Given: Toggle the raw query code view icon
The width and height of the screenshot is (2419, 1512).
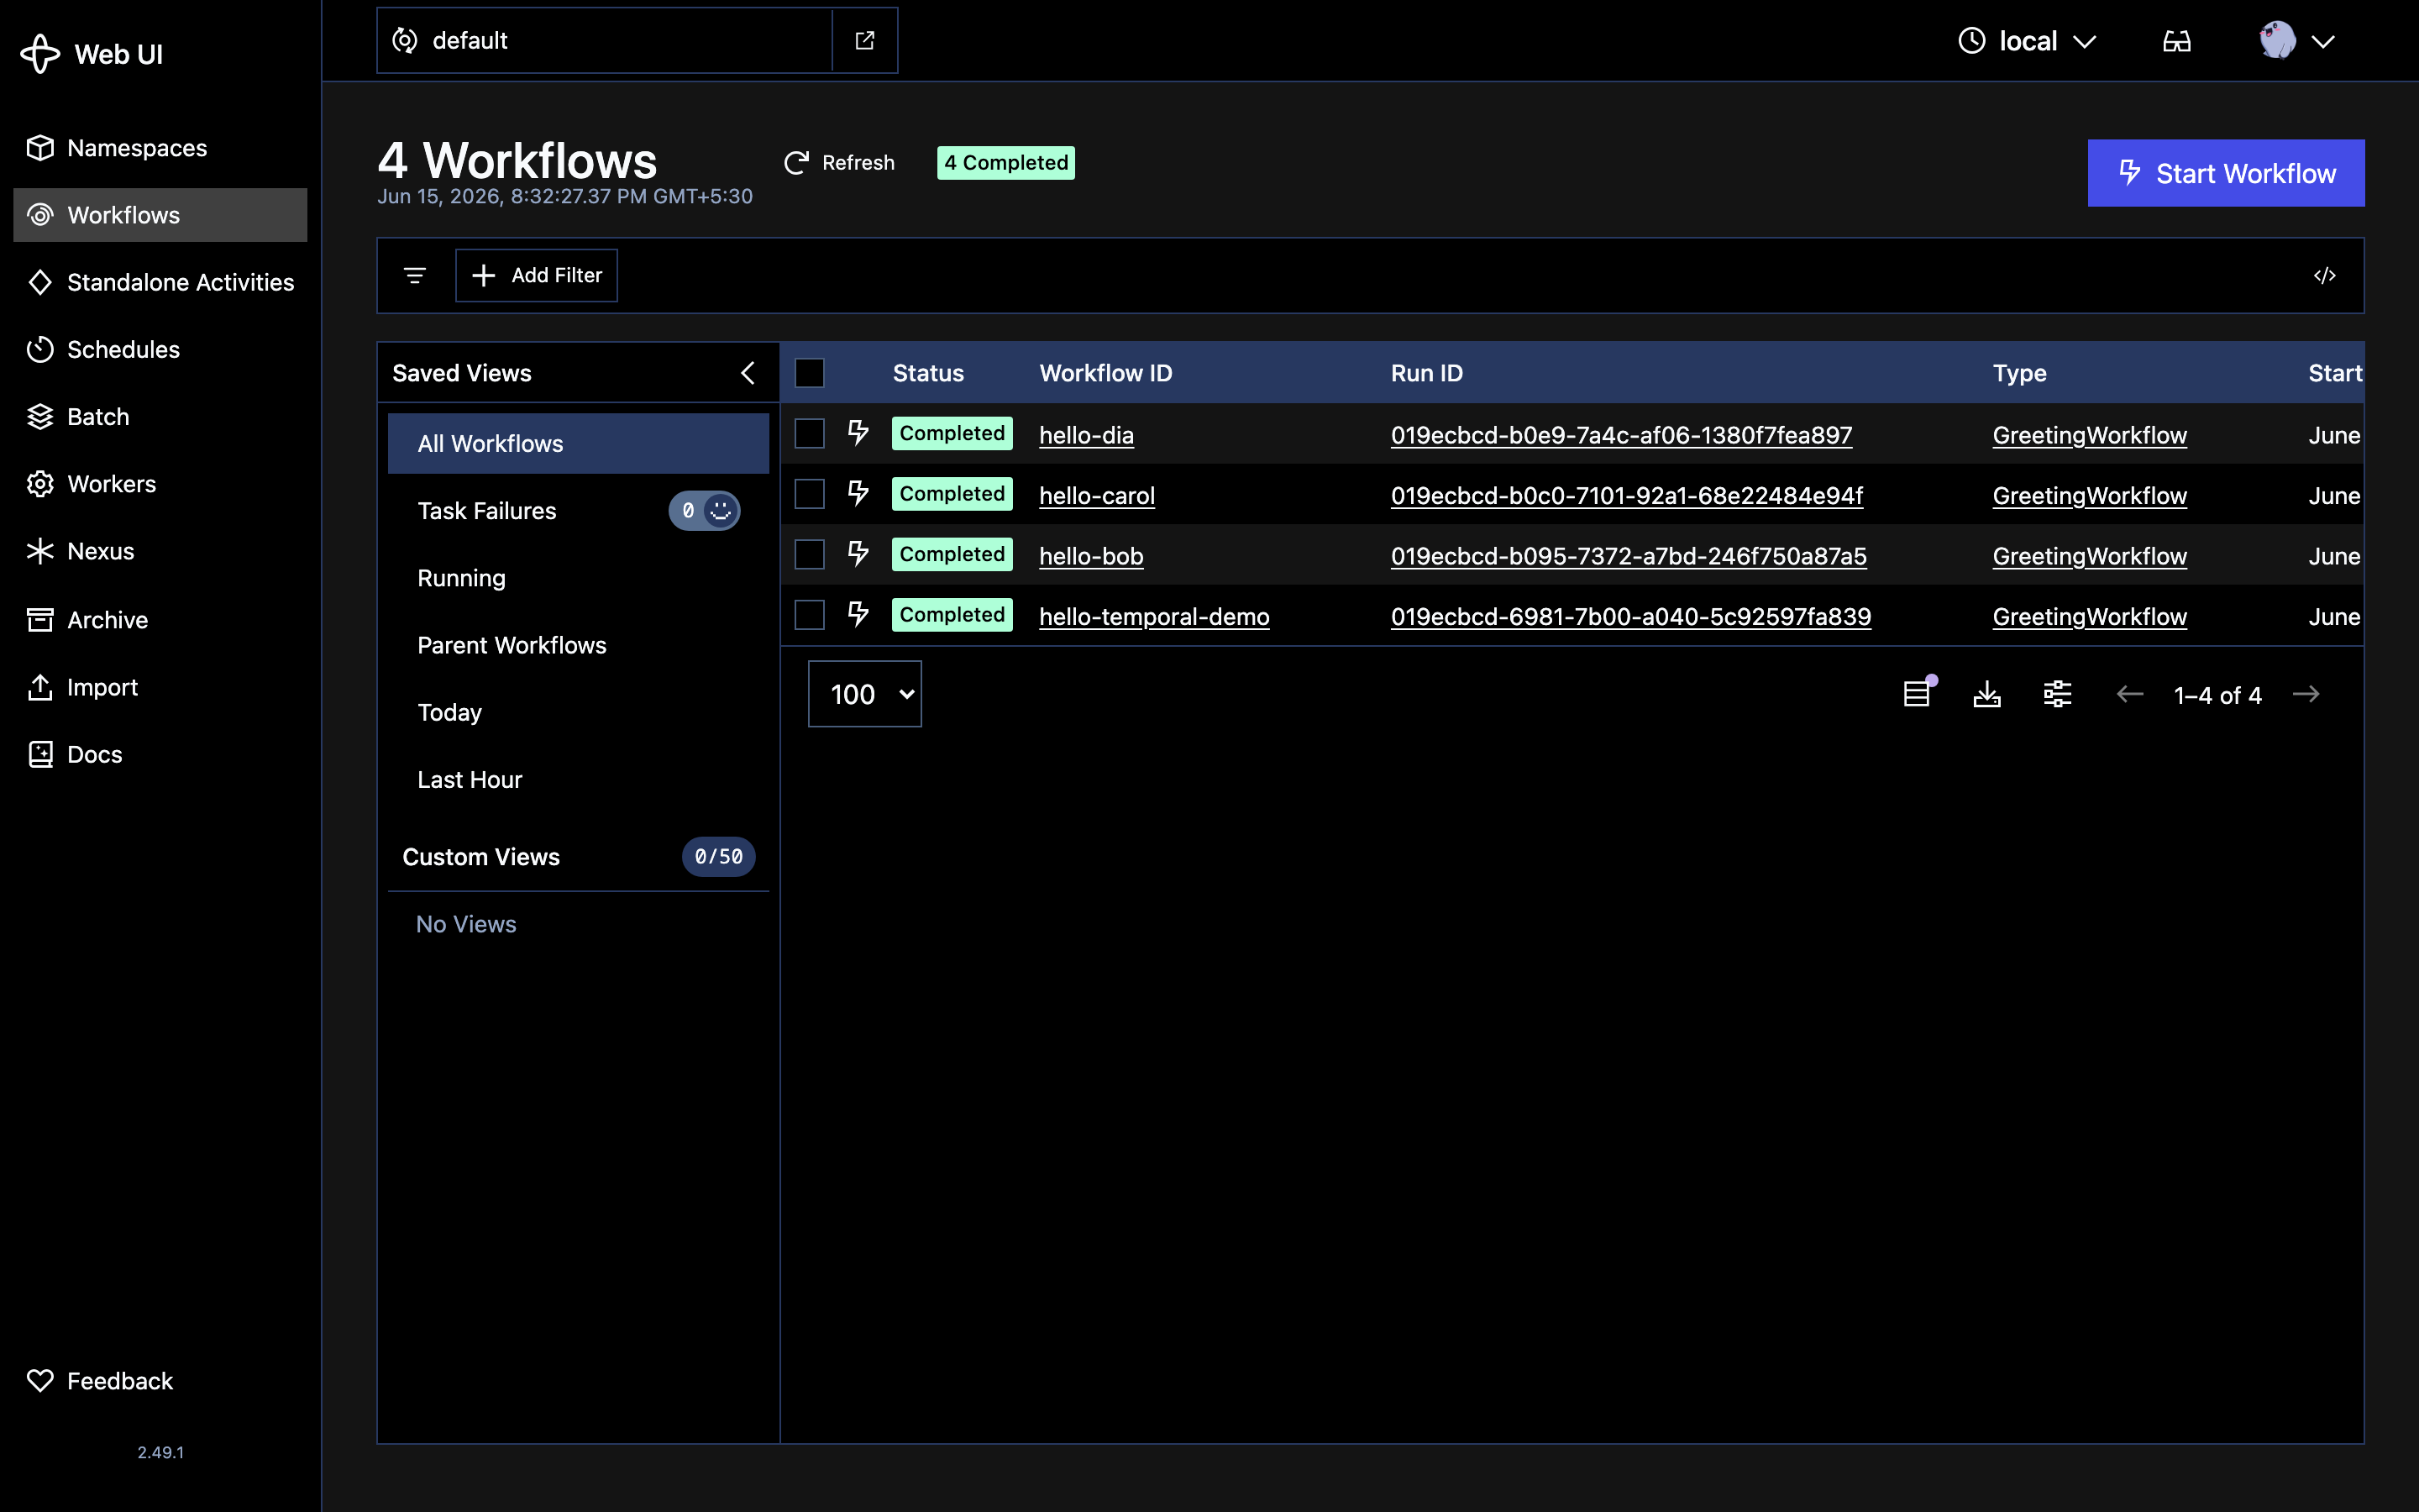Looking at the screenshot, I should pos(2325,275).
